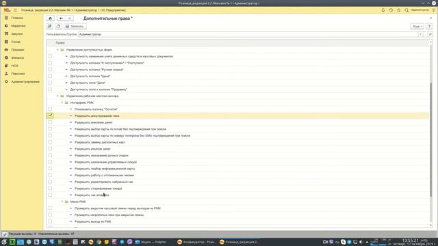Open the Еще dropdown menu

coord(417,26)
